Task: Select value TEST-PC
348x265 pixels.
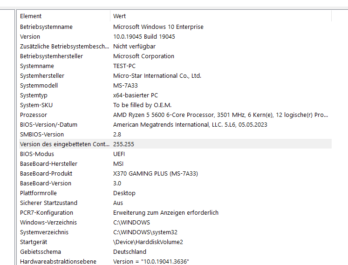Action: coord(124,66)
